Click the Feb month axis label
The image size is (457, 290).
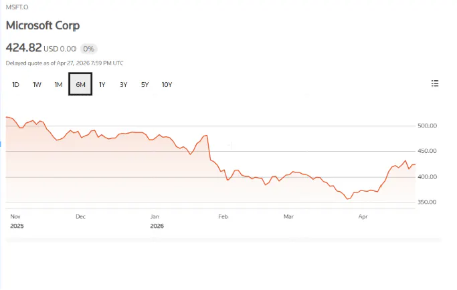[223, 216]
